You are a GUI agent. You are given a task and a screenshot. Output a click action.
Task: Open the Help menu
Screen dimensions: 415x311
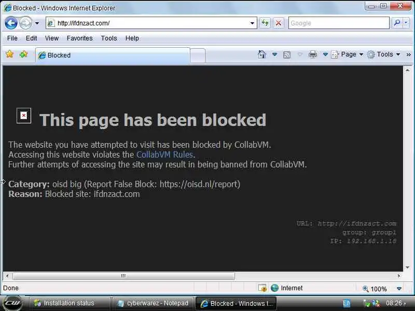tap(132, 38)
